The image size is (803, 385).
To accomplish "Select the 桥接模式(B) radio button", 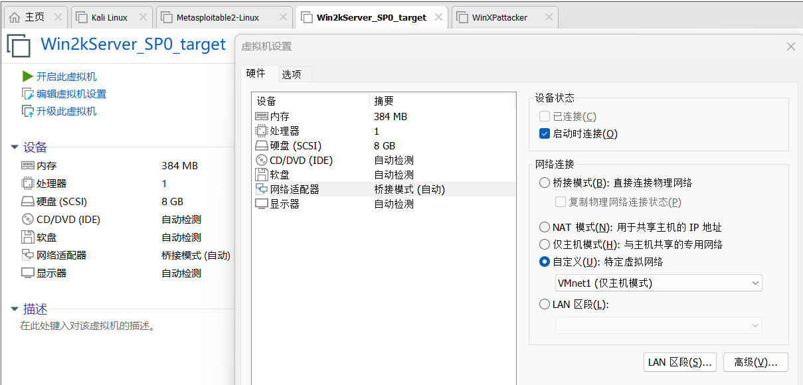I will pyautogui.click(x=545, y=183).
